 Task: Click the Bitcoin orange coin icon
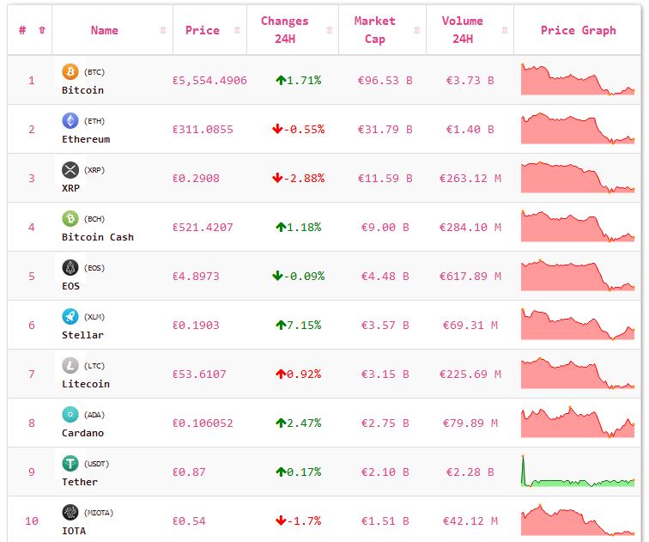(70, 71)
